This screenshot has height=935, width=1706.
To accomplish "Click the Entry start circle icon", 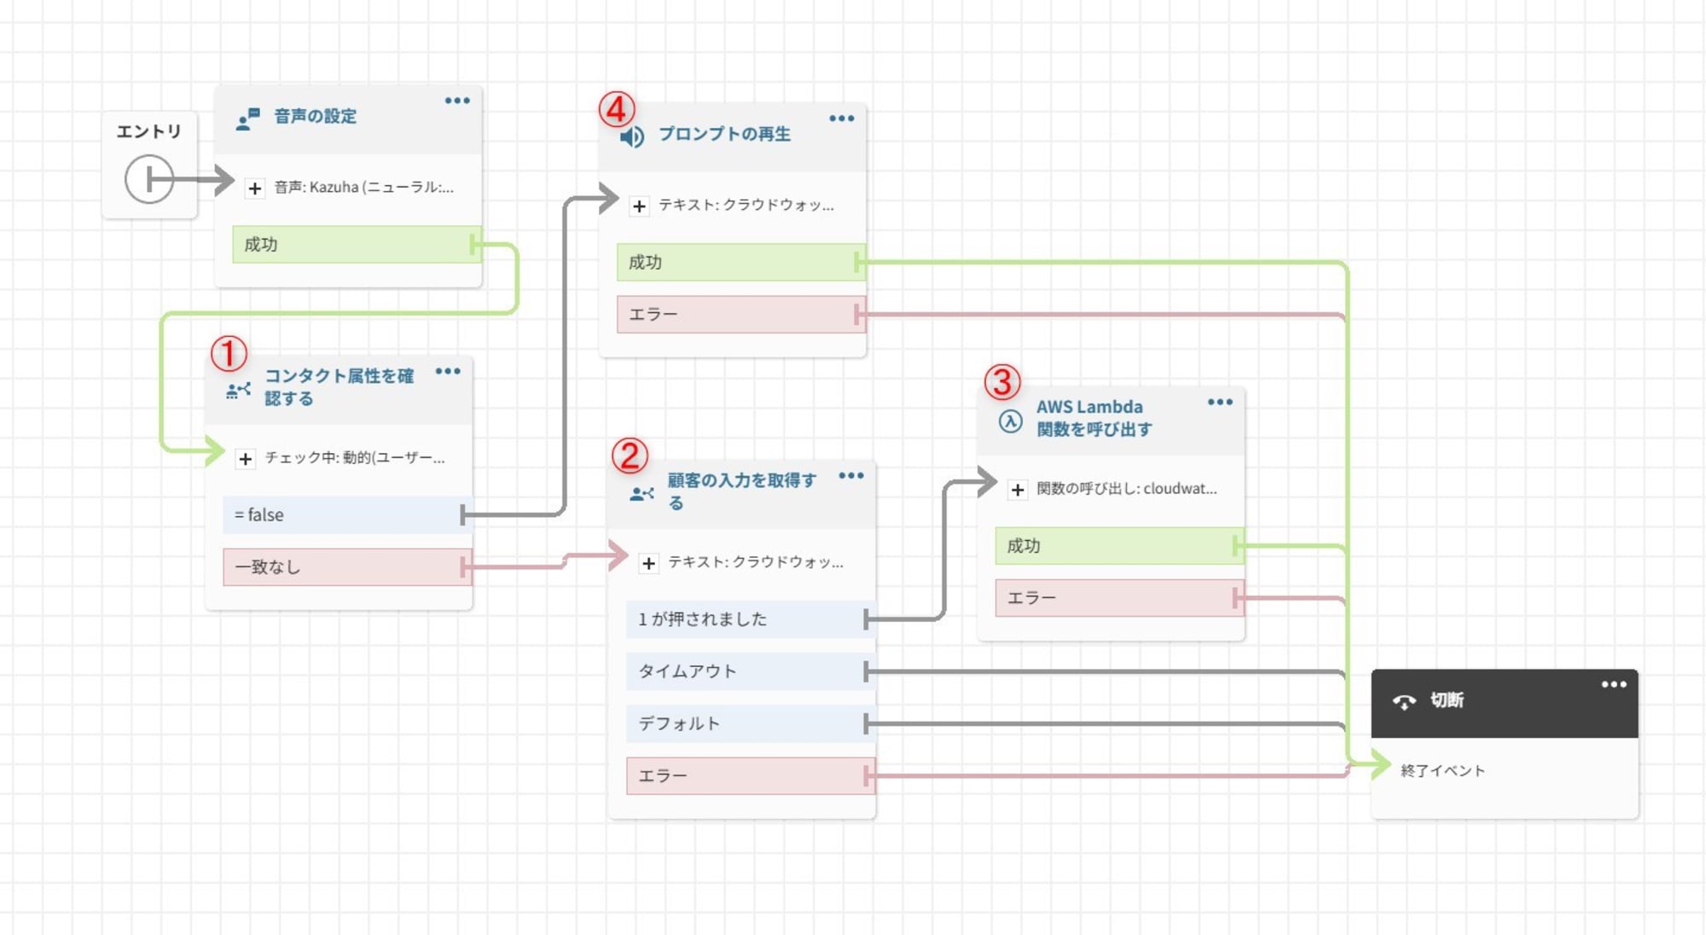I will (149, 179).
